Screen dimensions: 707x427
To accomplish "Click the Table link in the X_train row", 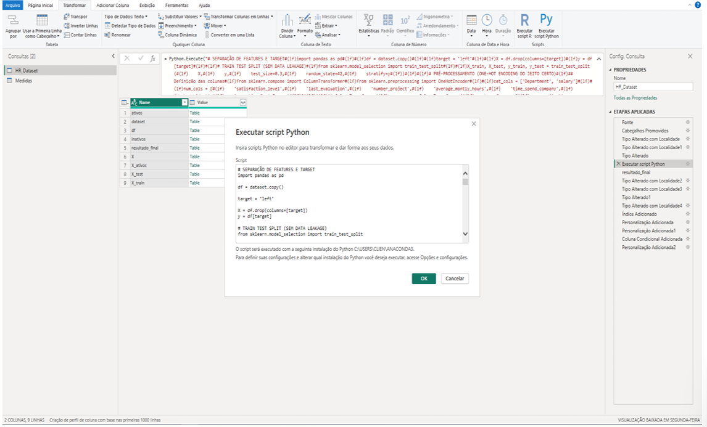I will (x=194, y=183).
